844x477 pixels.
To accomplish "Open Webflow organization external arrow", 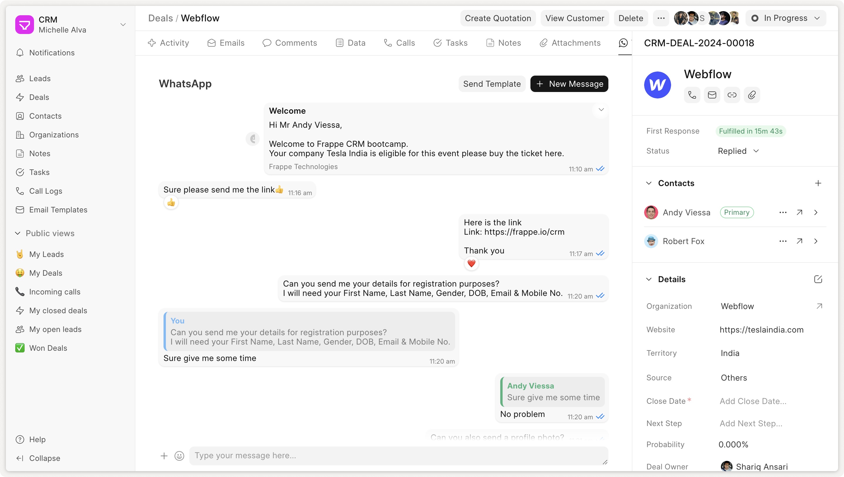I will [819, 306].
